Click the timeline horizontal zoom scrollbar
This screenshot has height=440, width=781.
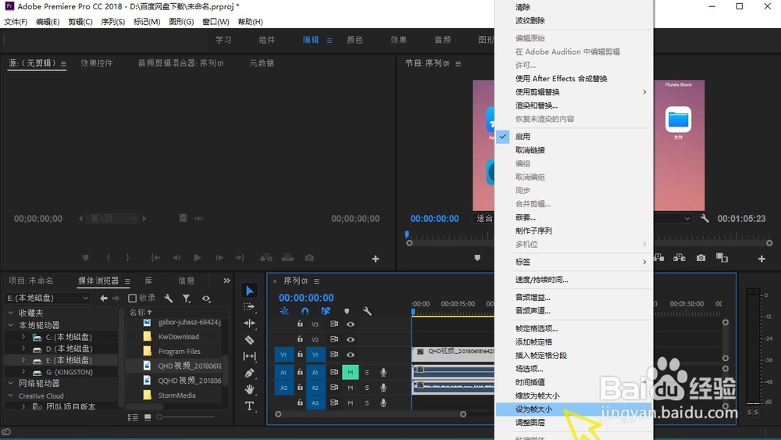(370, 414)
